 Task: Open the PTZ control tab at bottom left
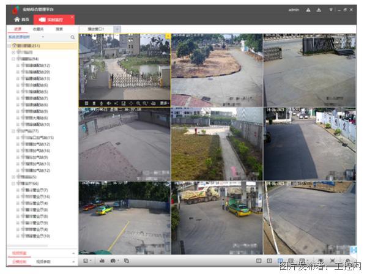click(18, 261)
